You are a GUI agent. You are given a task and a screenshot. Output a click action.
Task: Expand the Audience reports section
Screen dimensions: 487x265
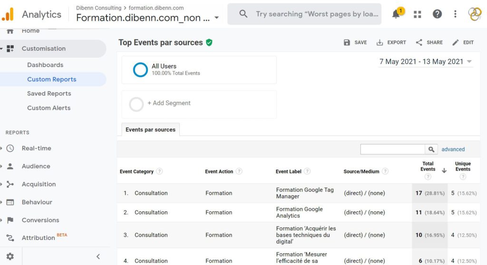(x=1, y=166)
